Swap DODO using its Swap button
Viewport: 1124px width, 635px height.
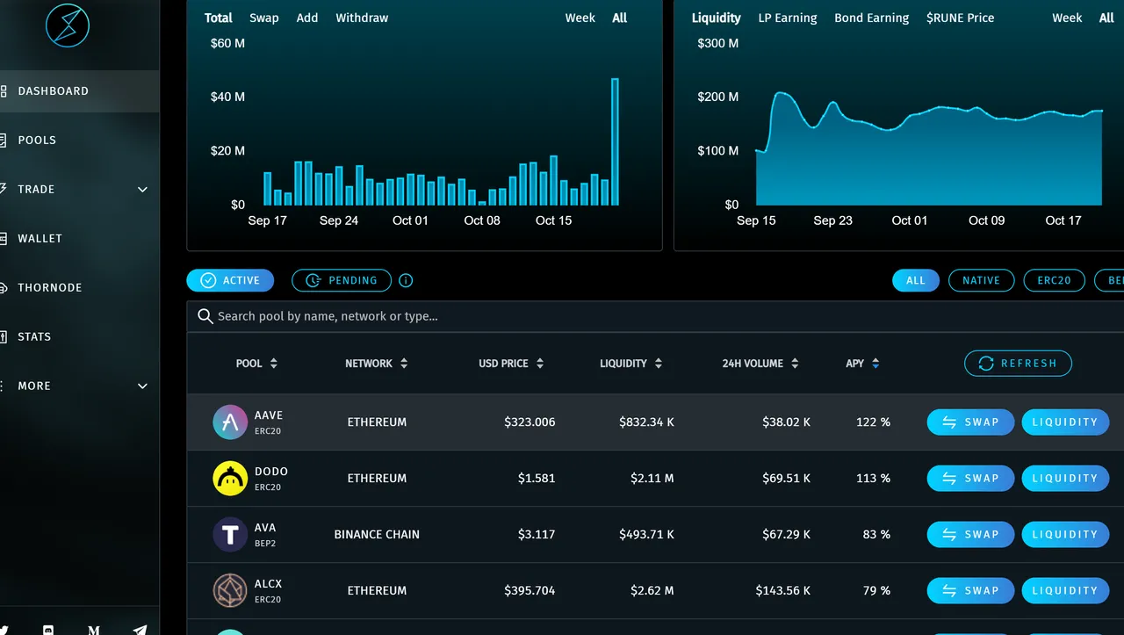[970, 479]
